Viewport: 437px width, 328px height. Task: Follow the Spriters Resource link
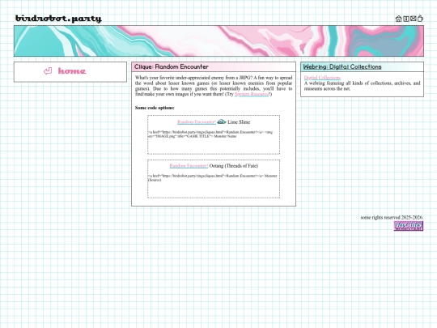point(252,94)
